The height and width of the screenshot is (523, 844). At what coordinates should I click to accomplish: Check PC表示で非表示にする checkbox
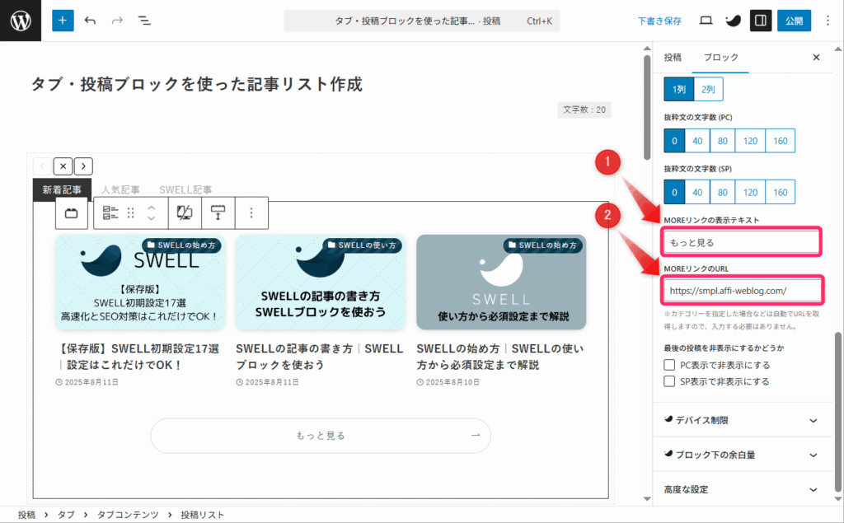point(669,365)
